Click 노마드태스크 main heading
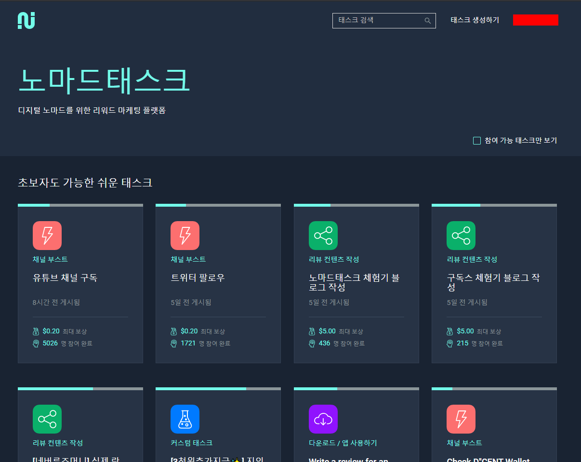581x462 pixels. [104, 80]
